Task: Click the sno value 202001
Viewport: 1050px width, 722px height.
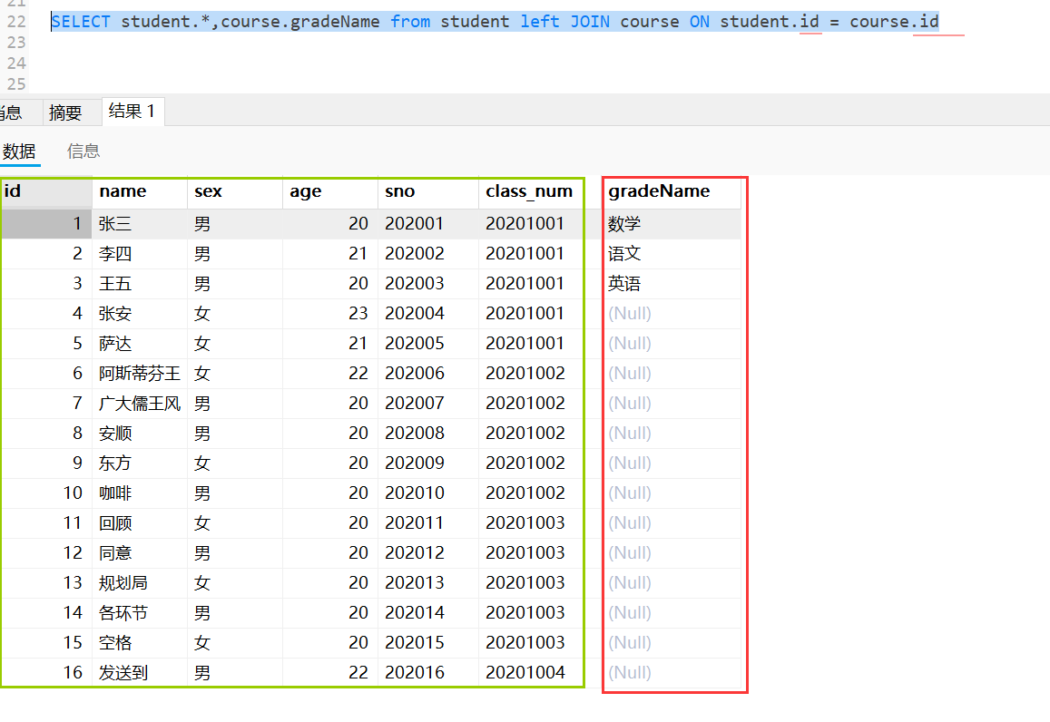Action: 428,223
